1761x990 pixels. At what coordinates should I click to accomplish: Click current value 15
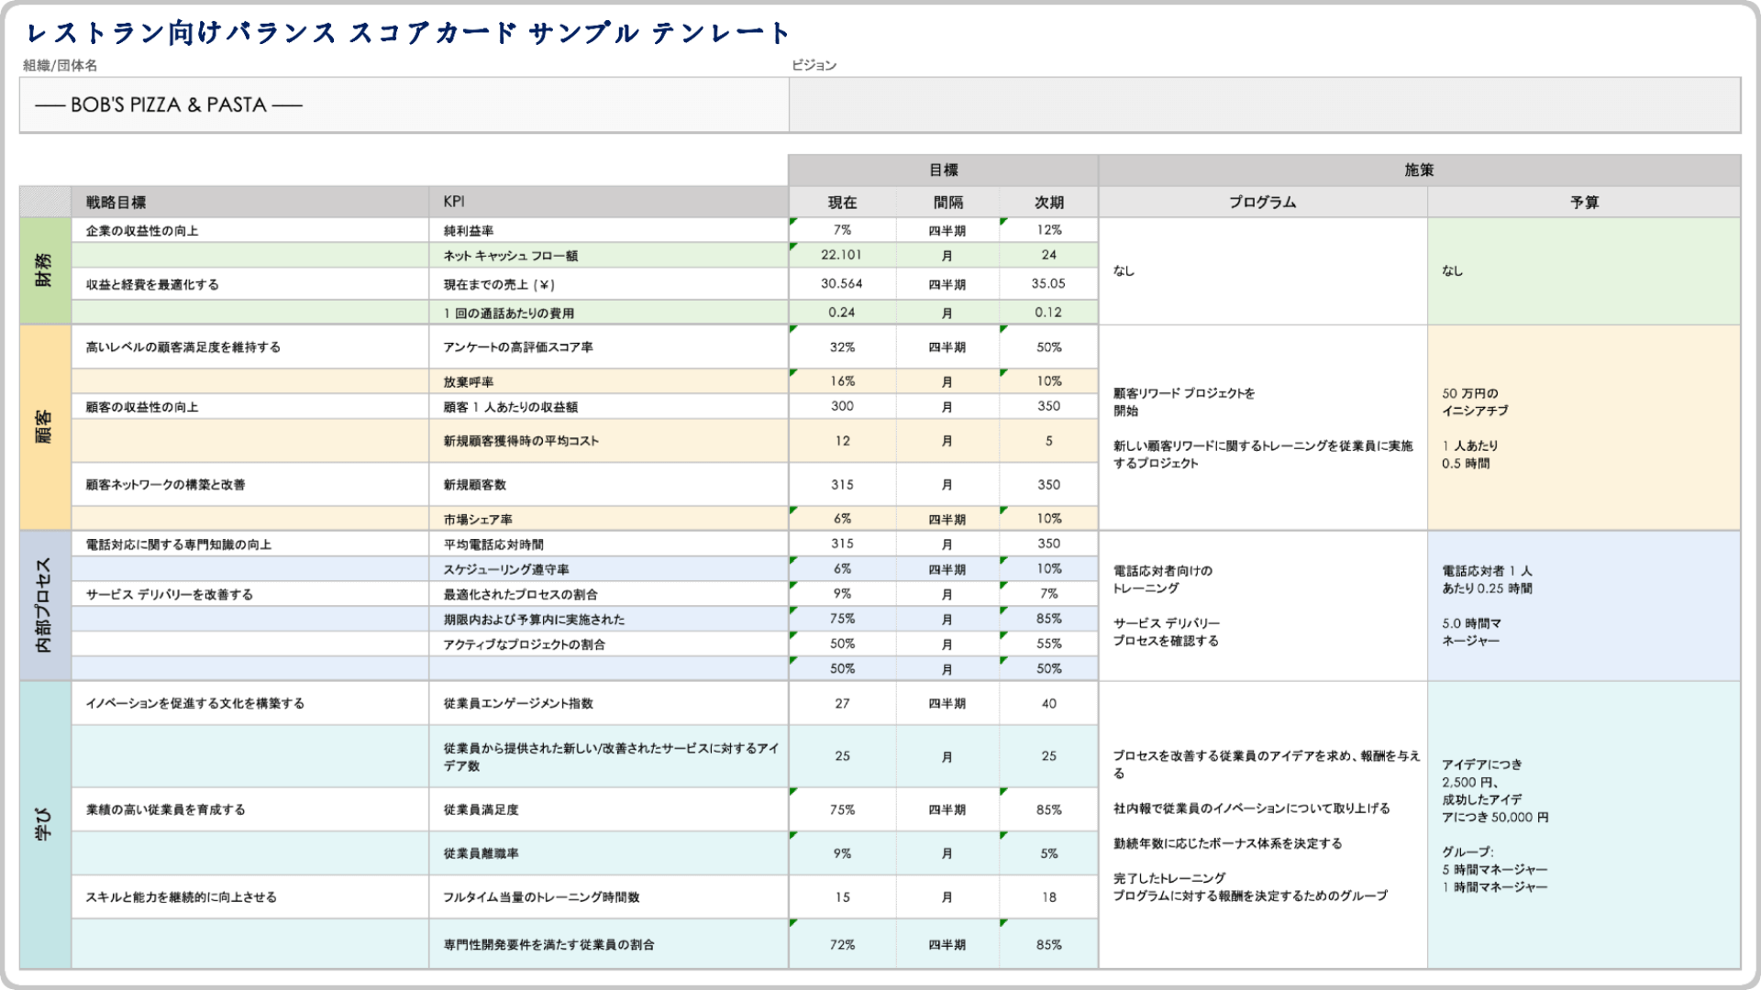pos(842,896)
